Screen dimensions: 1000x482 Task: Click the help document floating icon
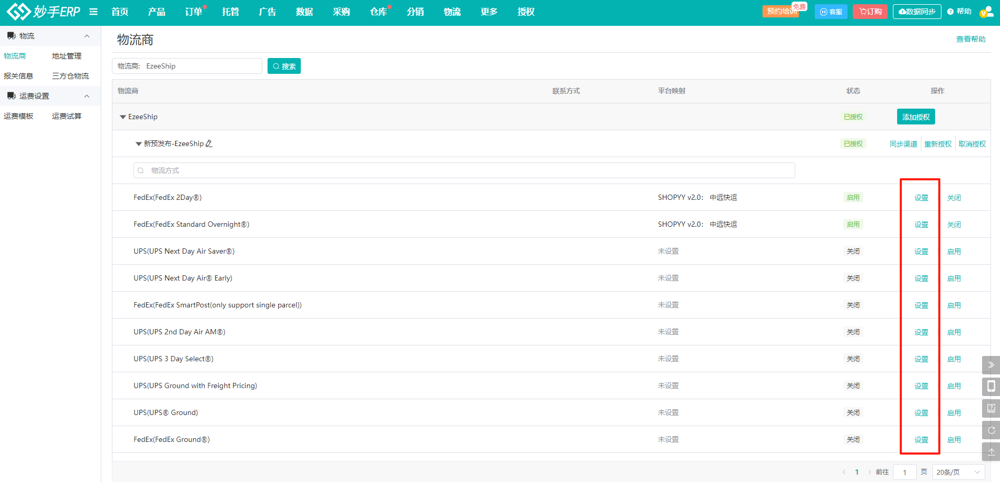991,408
